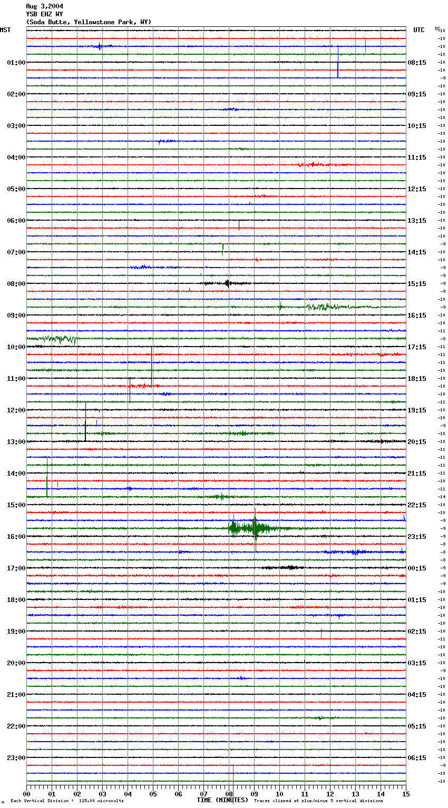Viewport: 448px width, 808px height.
Task: Select the 23:15 UTC time label
Action: click(x=417, y=537)
